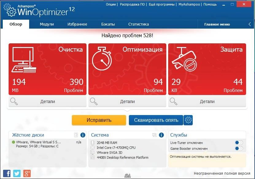Switch to the Модули tab

[47, 24]
